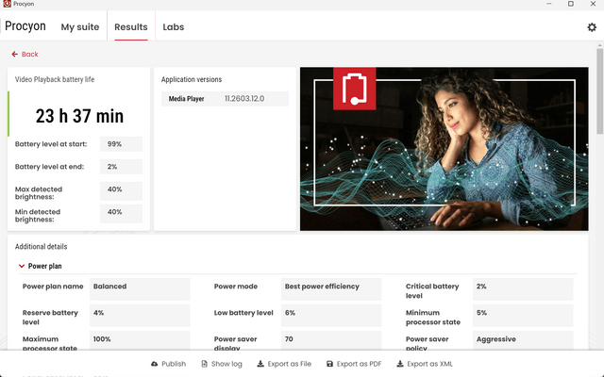Click the vertical scrollbar thumb
Viewport: 604px width, 377px height.
point(600,91)
